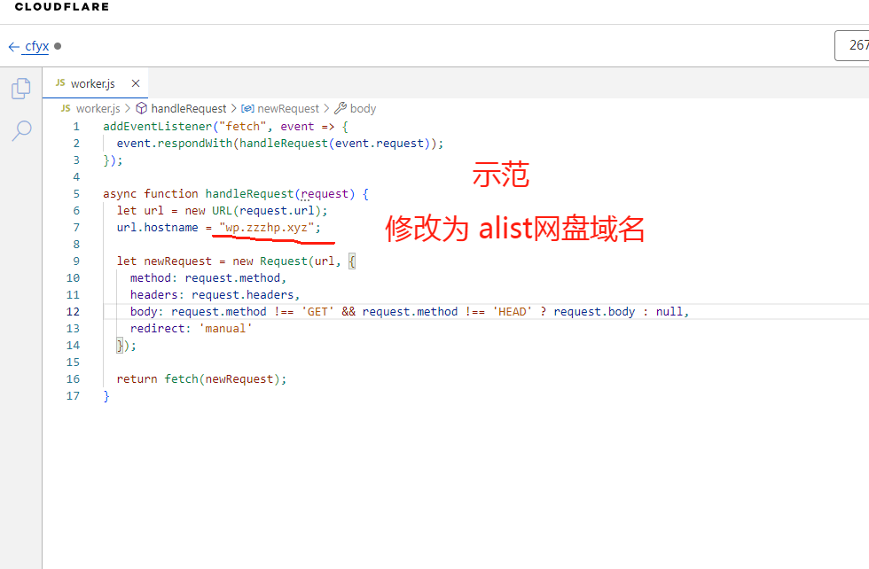Select the worker.js tab
The width and height of the screenshot is (869, 569).
coord(92,83)
